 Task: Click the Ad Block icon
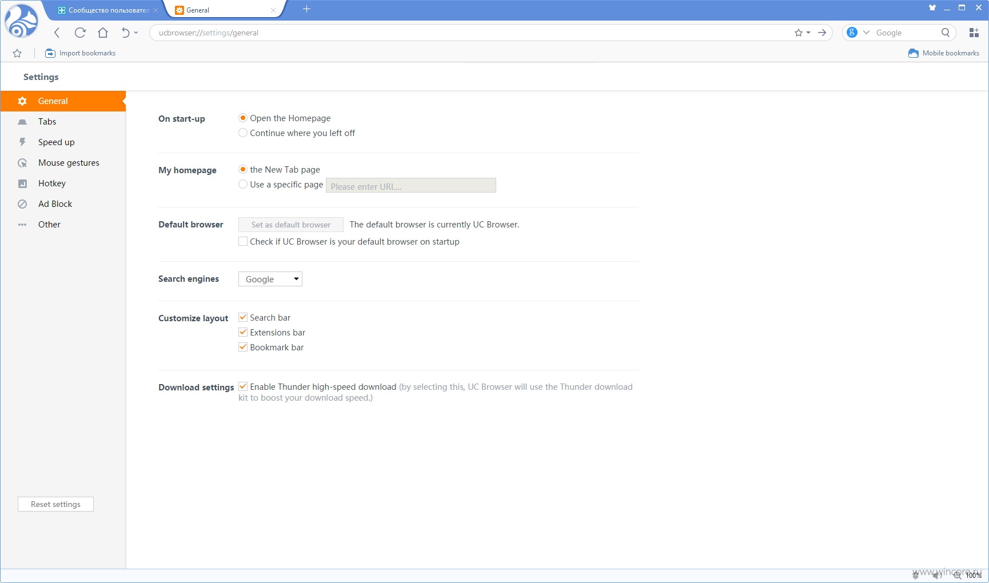click(22, 204)
